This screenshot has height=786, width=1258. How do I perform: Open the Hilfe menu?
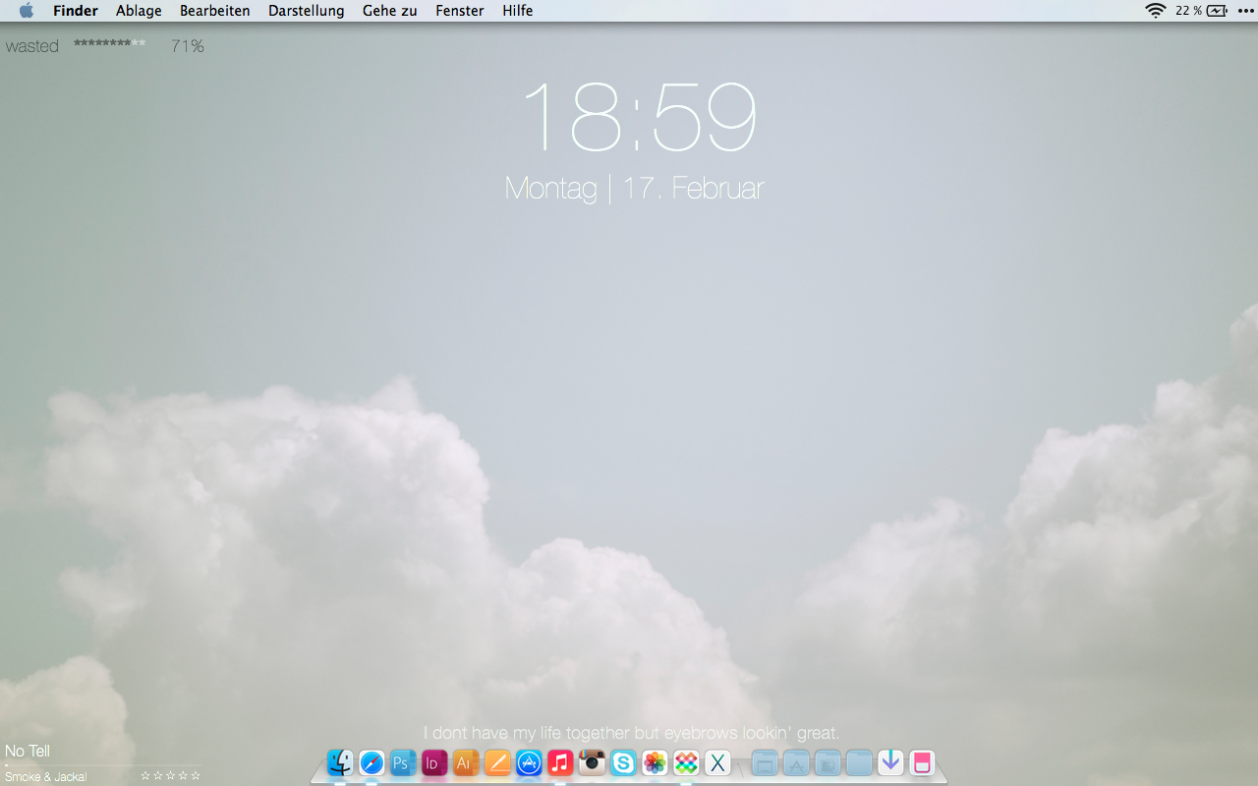point(518,11)
